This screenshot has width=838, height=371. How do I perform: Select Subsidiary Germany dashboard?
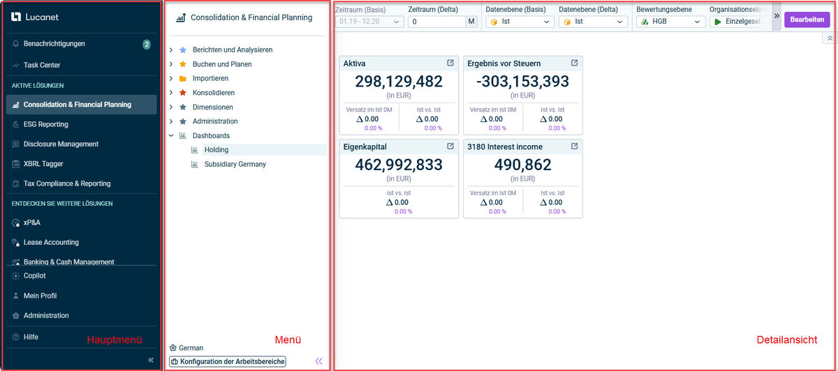pyautogui.click(x=235, y=165)
